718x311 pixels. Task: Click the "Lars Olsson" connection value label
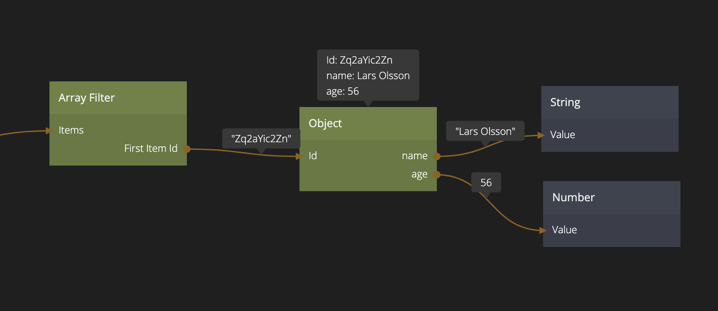tap(485, 131)
